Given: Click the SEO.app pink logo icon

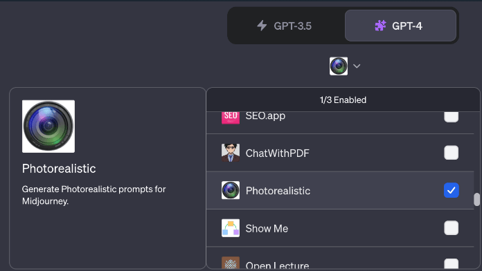Looking at the screenshot, I should [x=231, y=118].
